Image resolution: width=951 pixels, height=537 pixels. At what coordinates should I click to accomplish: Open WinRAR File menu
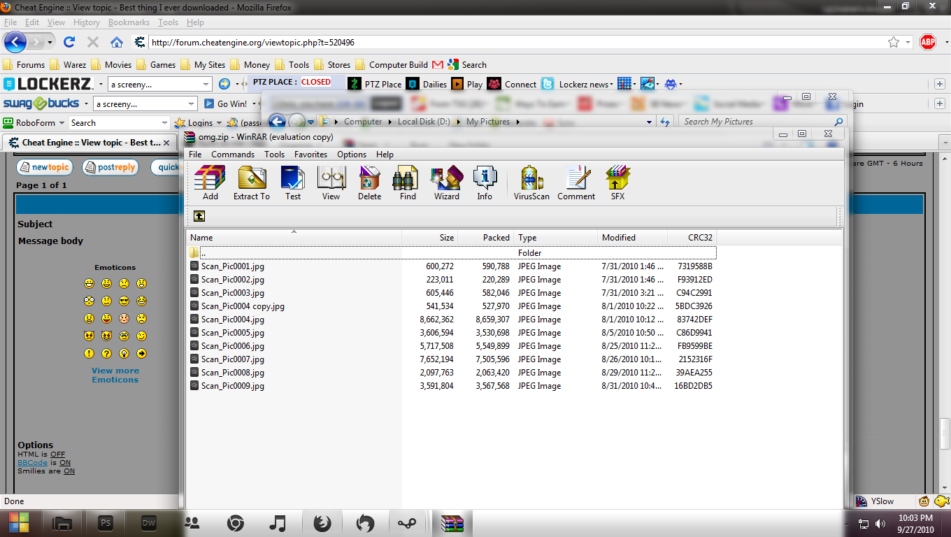(195, 155)
